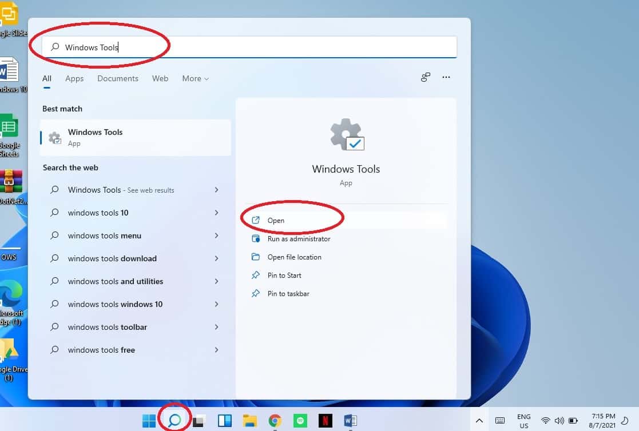Screen dimensions: 639x431
Task: Open Spotify from the taskbar
Action: [300, 419]
